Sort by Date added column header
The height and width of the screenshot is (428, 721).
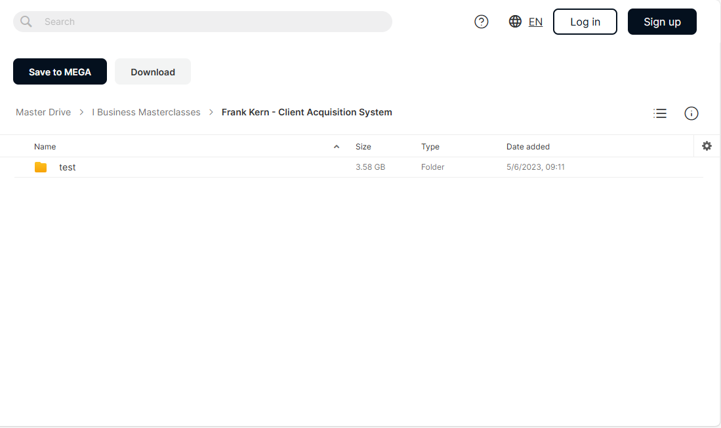(528, 147)
